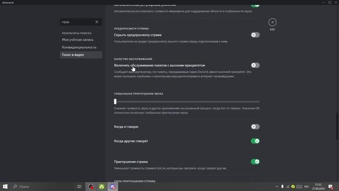The width and height of the screenshot is (339, 191).
Task: Clear the settings search field with X
Action: coord(97,22)
